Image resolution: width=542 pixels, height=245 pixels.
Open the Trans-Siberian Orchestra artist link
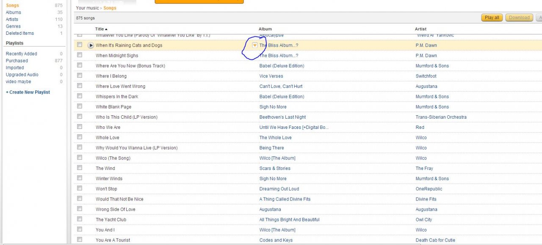(x=441, y=117)
